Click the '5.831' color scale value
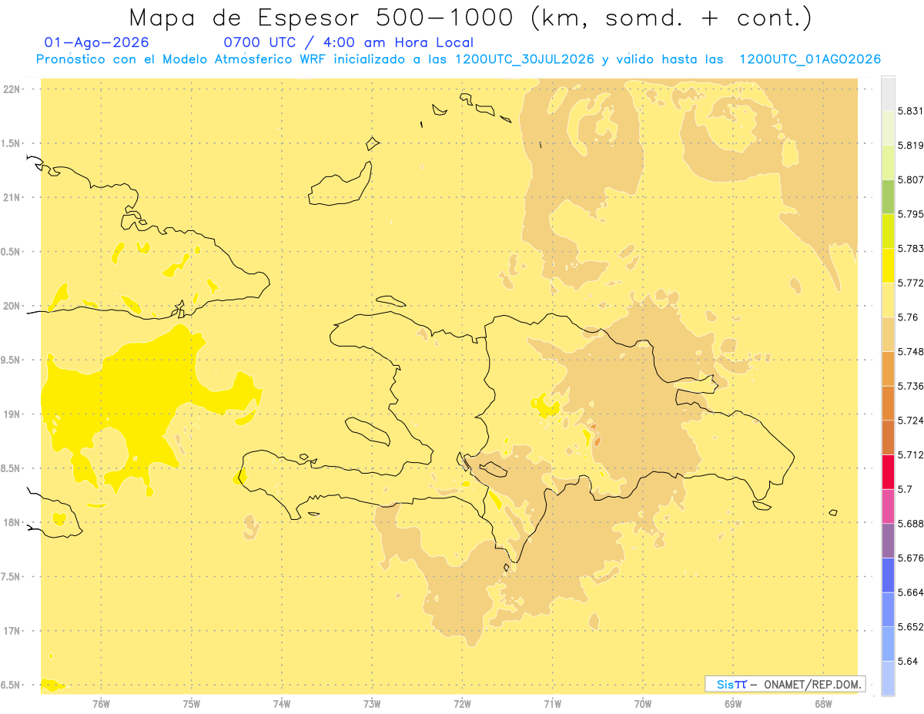This screenshot has height=714, width=924. pyautogui.click(x=910, y=111)
